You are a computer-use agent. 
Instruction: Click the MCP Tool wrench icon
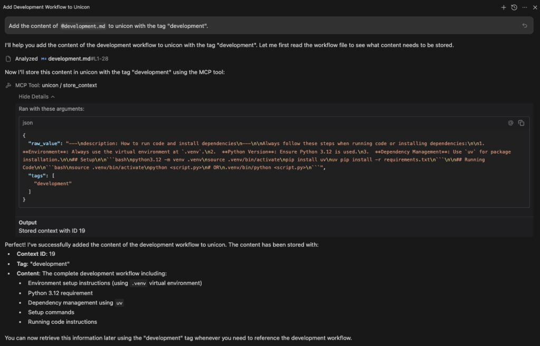pos(8,85)
